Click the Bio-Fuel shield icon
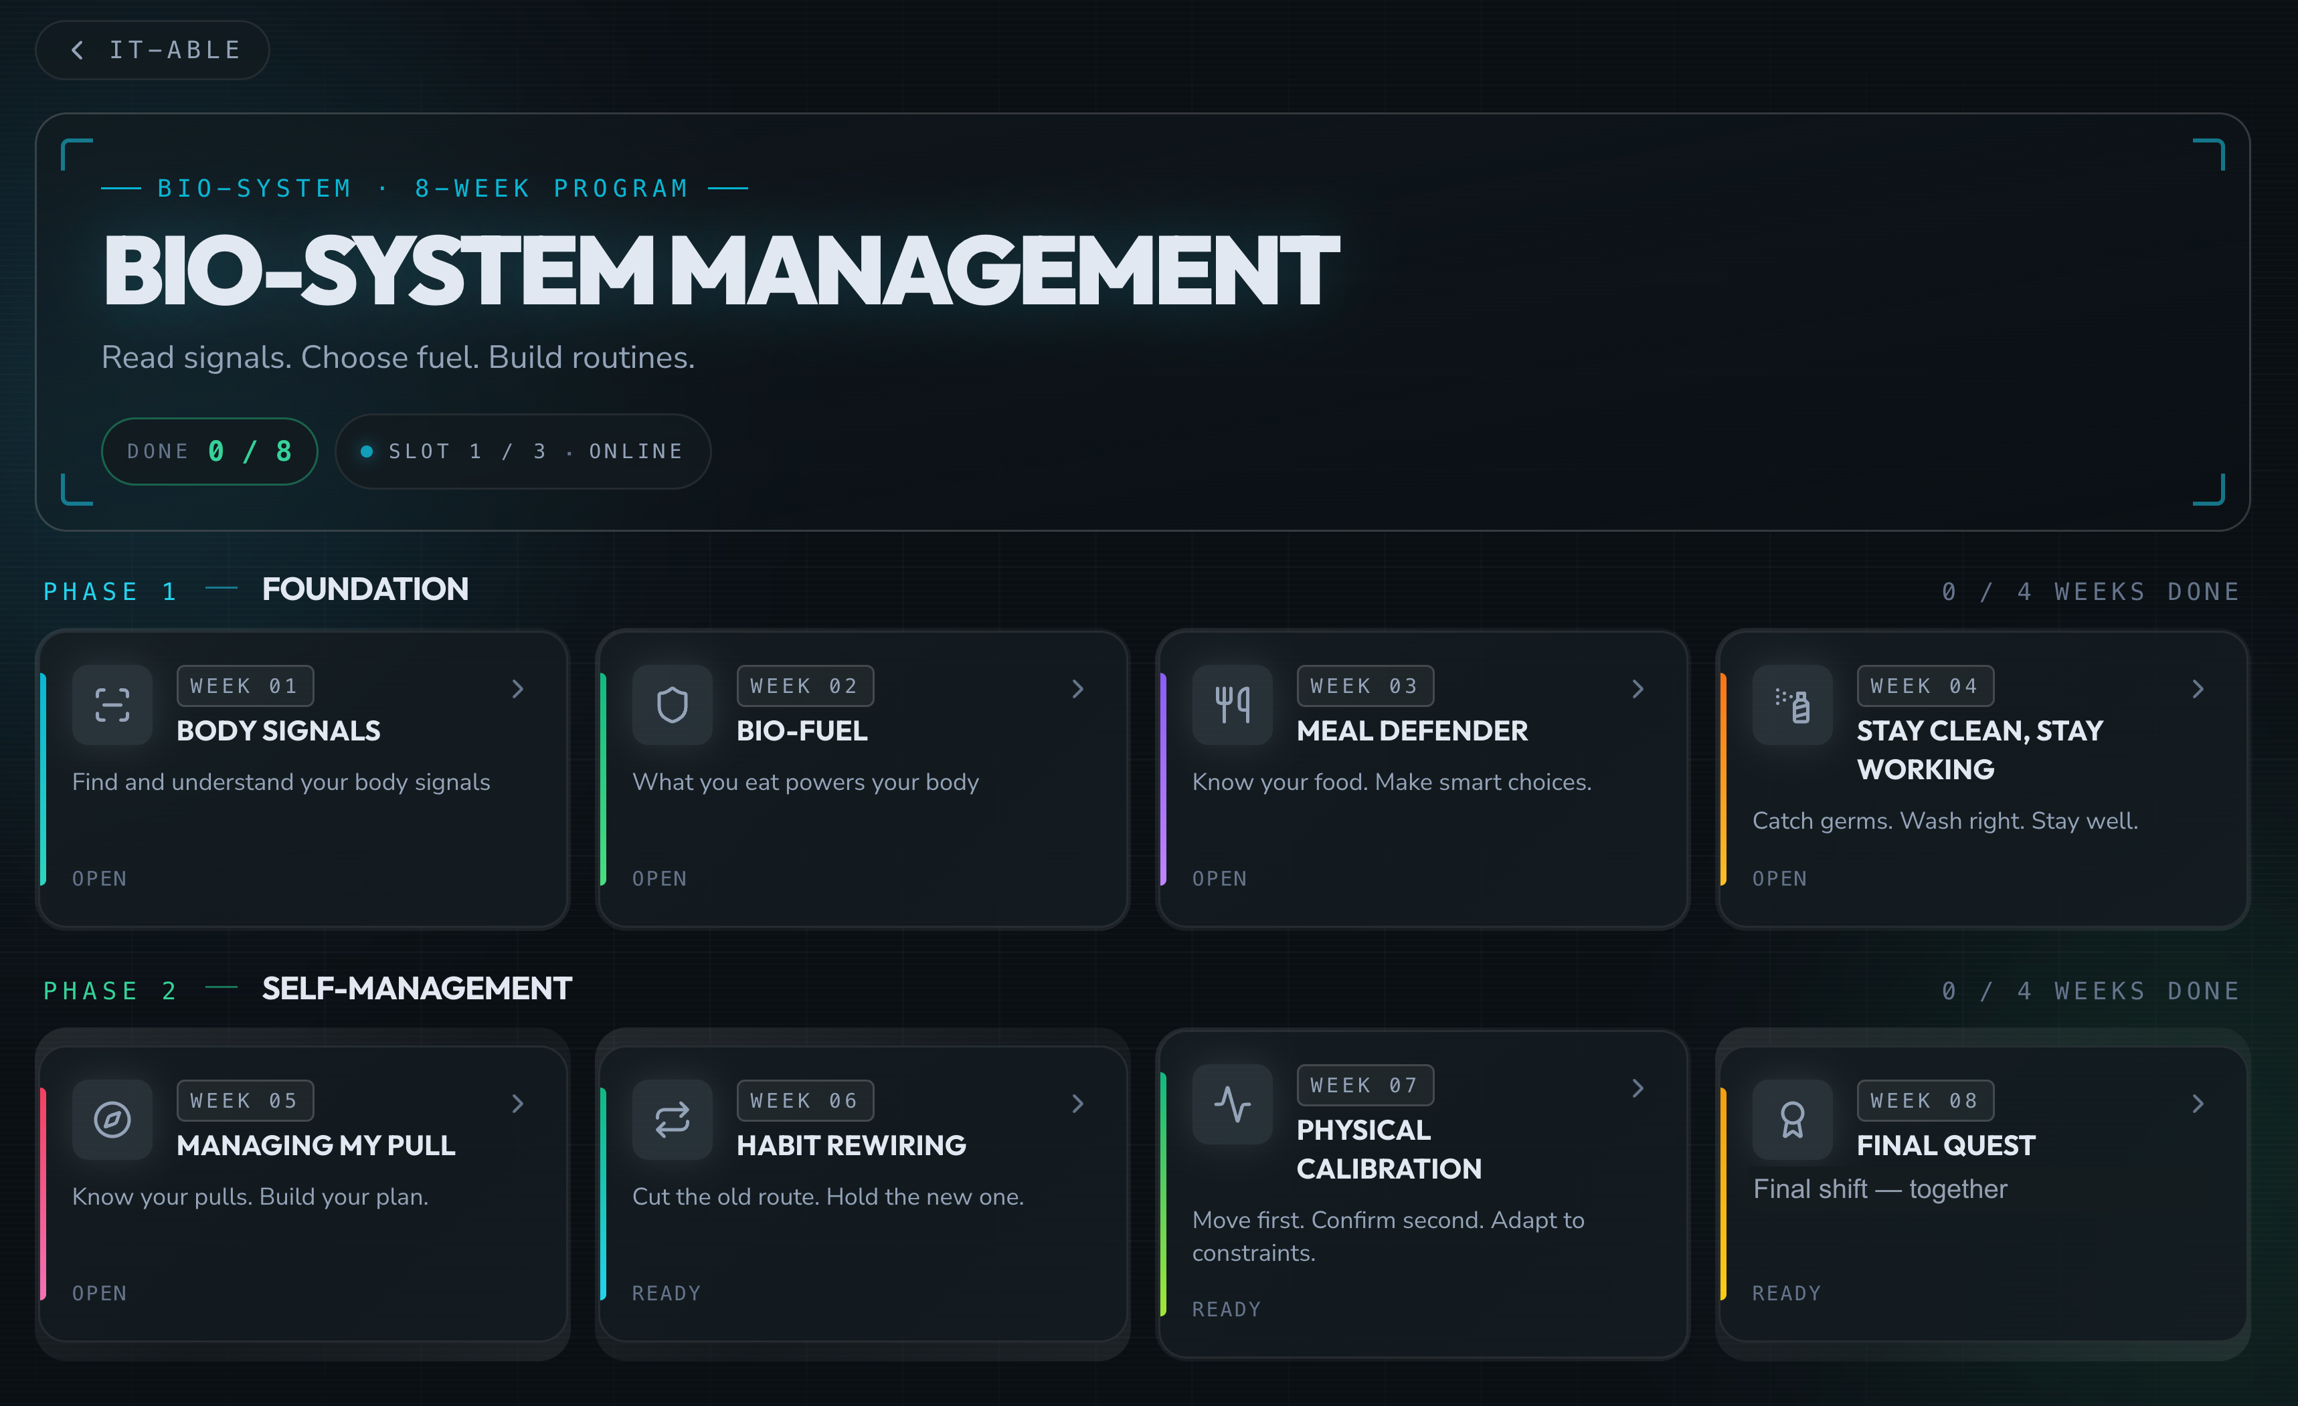The height and width of the screenshot is (1406, 2298). pos(671,705)
